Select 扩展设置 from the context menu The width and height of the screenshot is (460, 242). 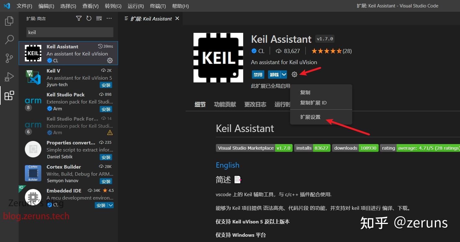(311, 117)
